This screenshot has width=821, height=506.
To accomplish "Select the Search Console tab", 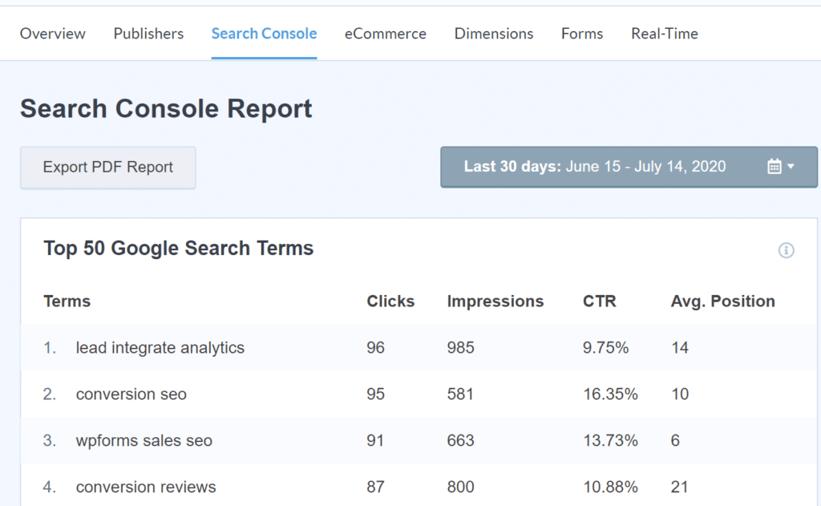I will [264, 34].
